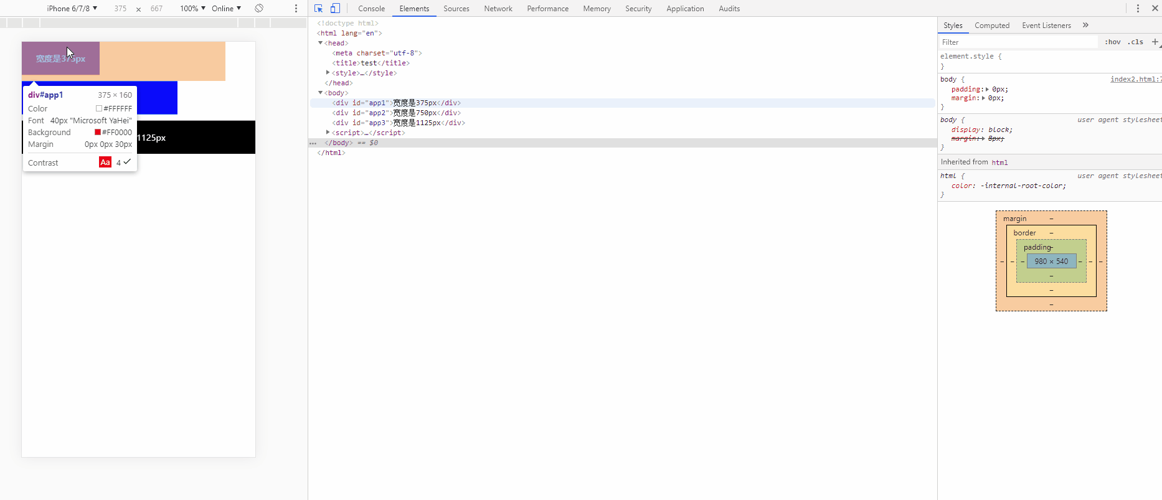Select the doctype html line
The height and width of the screenshot is (500, 1162).
tap(347, 23)
